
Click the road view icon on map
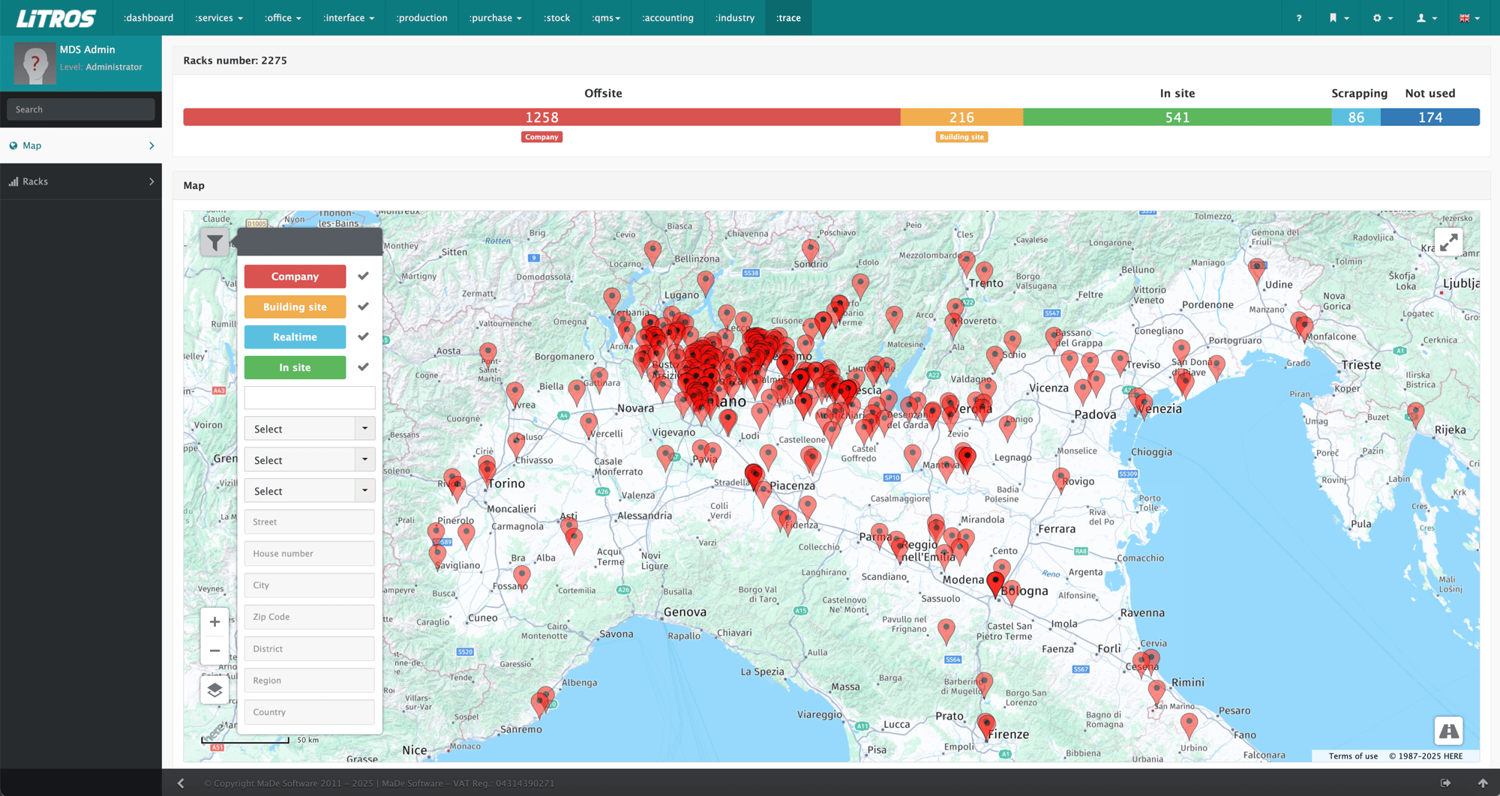pyautogui.click(x=1448, y=731)
